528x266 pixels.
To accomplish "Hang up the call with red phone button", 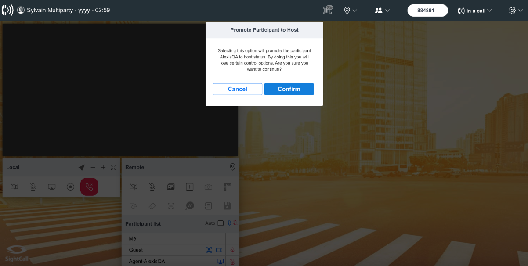I will tap(89, 187).
